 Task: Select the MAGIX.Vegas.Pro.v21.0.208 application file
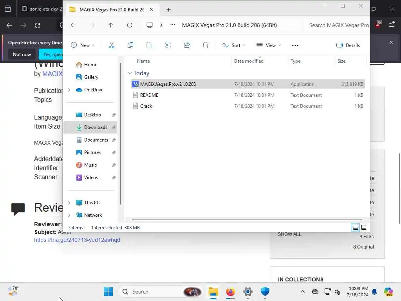(247, 84)
